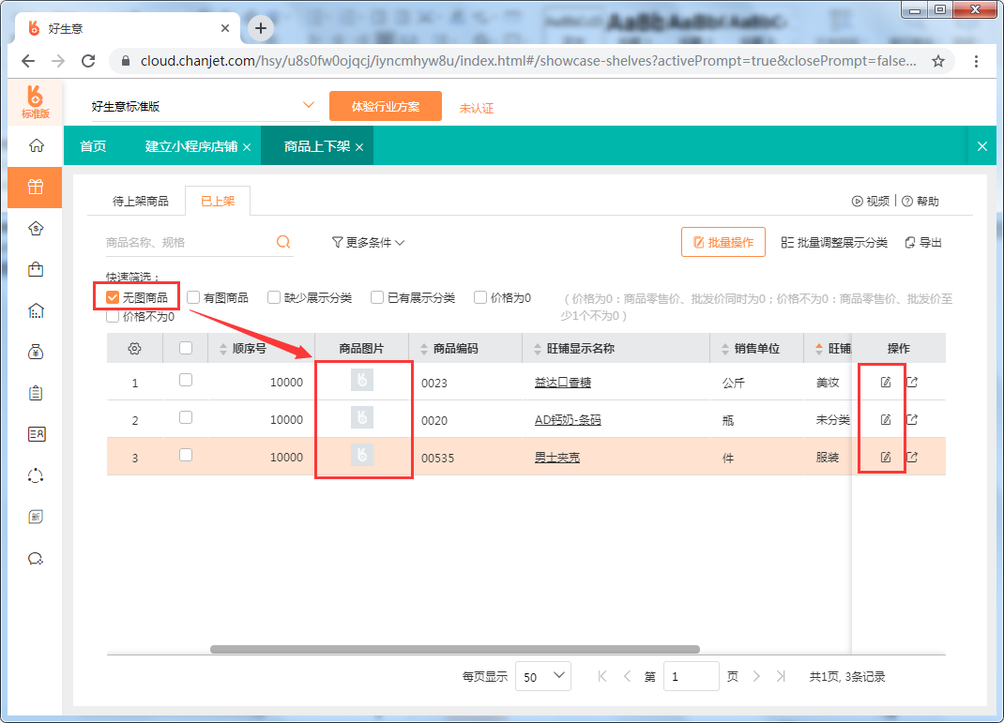The height and width of the screenshot is (723, 1004).
Task: Open the home icon in the left sidebar
Action: pos(36,146)
